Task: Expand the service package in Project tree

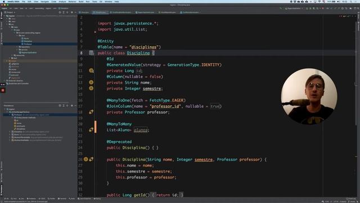Action: [17, 50]
